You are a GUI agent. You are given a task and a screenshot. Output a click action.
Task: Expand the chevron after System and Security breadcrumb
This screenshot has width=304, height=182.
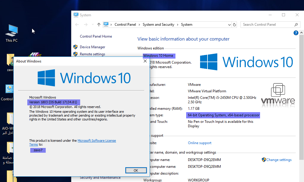(178, 25)
